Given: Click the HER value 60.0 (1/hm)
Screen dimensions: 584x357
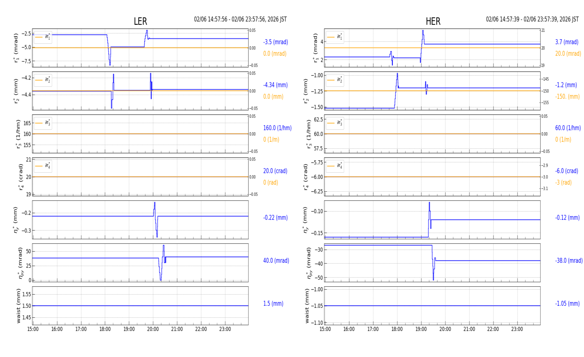Looking at the screenshot, I should click(x=568, y=128).
